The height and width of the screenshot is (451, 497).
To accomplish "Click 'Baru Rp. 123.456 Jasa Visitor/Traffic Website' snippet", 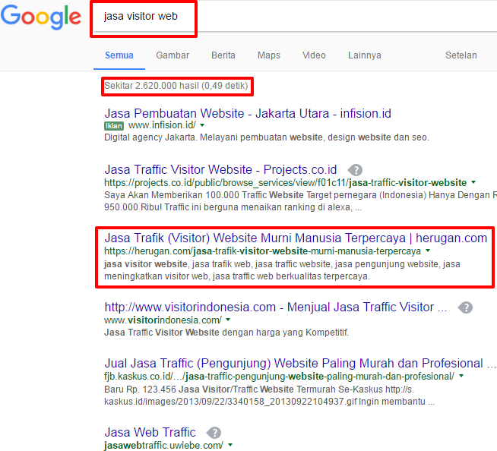I will point(270,396).
